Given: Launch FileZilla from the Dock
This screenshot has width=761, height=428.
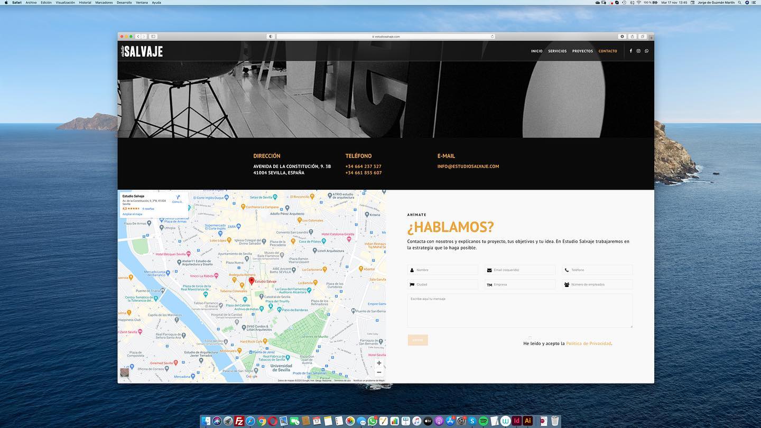Looking at the screenshot, I should tap(239, 421).
